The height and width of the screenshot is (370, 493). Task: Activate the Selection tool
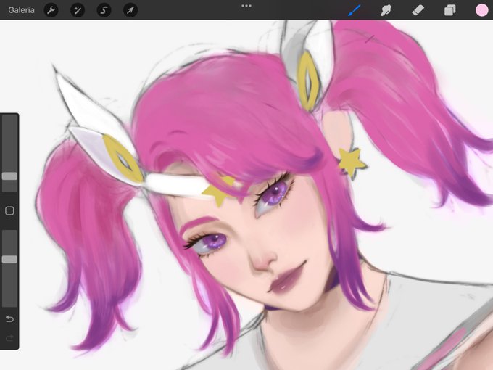click(104, 10)
